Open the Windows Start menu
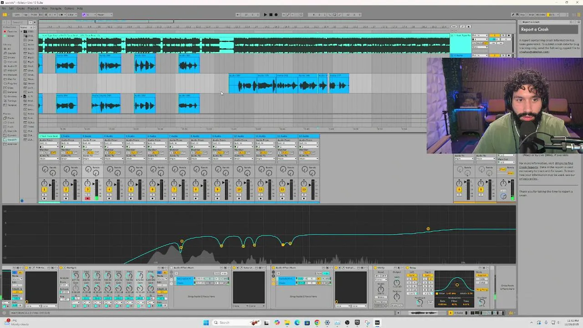 [206, 323]
